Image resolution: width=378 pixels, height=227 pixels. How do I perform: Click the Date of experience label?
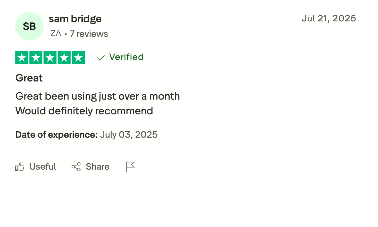[56, 135]
